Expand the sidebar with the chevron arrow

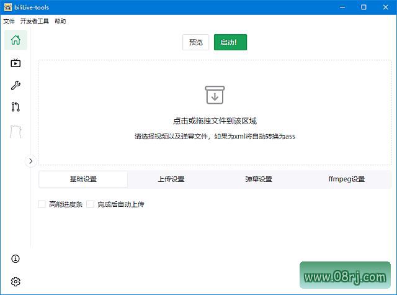[30, 161]
